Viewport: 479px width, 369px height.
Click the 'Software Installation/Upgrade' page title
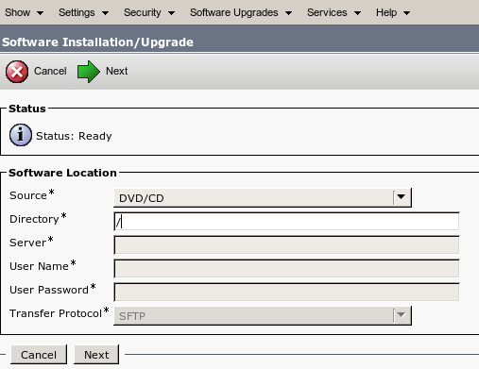[97, 42]
